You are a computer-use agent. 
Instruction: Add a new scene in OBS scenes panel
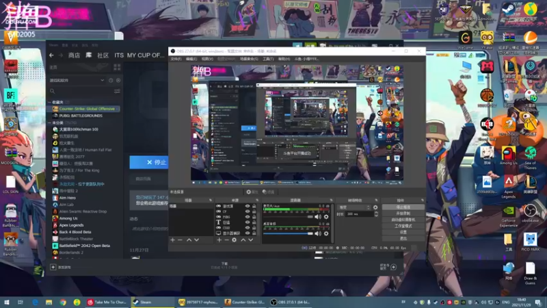tap(172, 240)
